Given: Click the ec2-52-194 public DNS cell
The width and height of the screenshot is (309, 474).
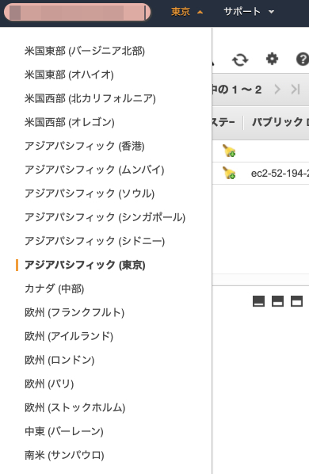Looking at the screenshot, I should click(x=280, y=174).
